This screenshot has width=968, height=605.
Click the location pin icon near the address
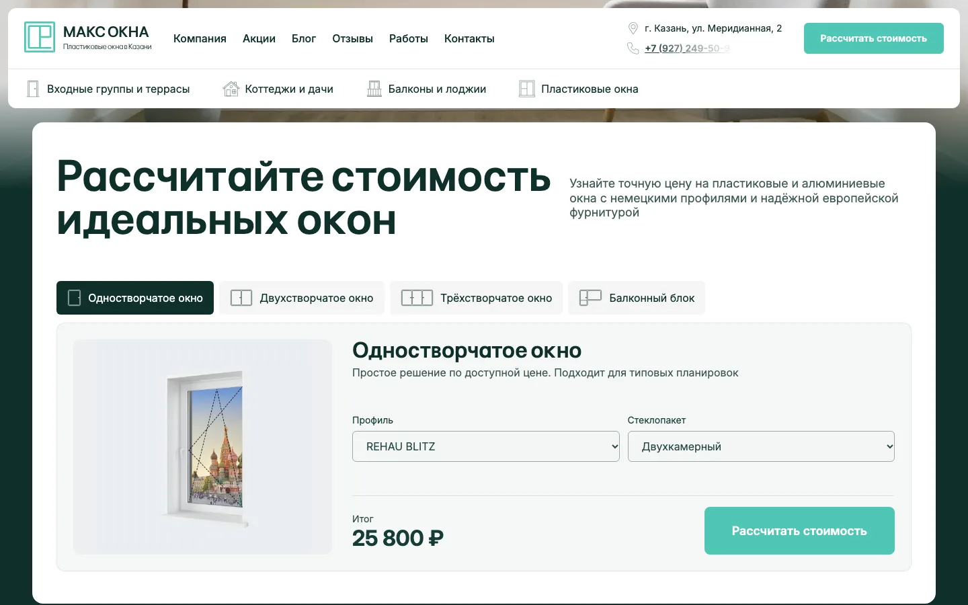pos(633,28)
